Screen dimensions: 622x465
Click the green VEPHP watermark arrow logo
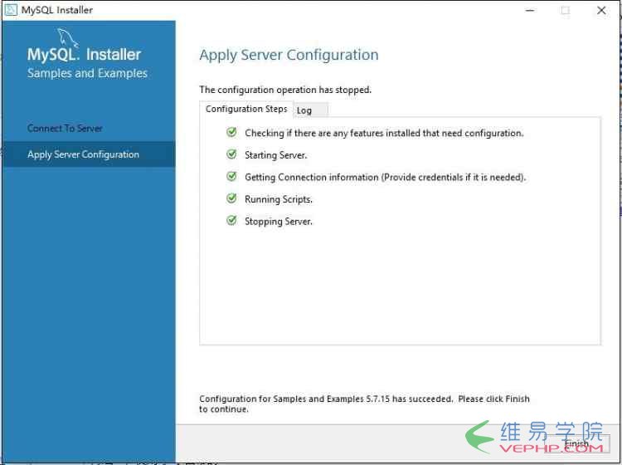[480, 437]
